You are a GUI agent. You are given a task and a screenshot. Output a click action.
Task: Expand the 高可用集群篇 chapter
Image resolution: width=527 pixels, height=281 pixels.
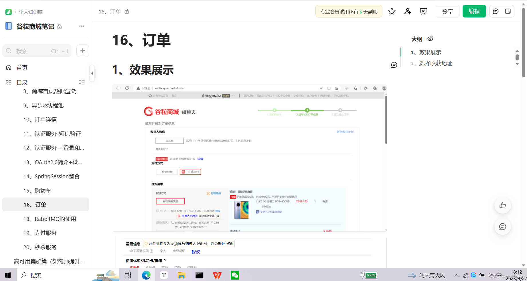[x=49, y=261]
